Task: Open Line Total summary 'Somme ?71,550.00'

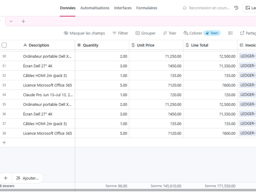Action: point(220,186)
